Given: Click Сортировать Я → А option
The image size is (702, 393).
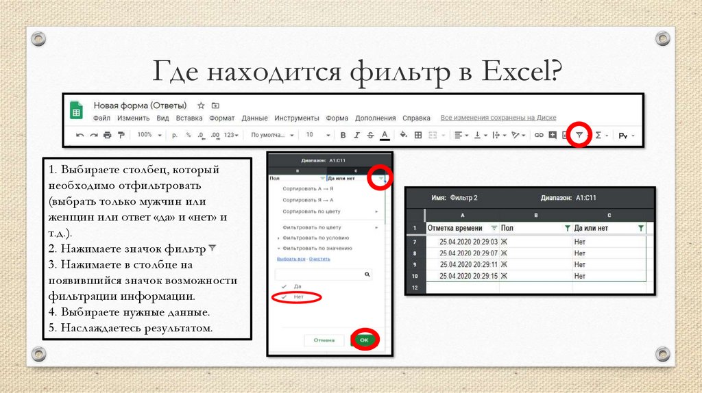Looking at the screenshot, I should [x=308, y=201].
